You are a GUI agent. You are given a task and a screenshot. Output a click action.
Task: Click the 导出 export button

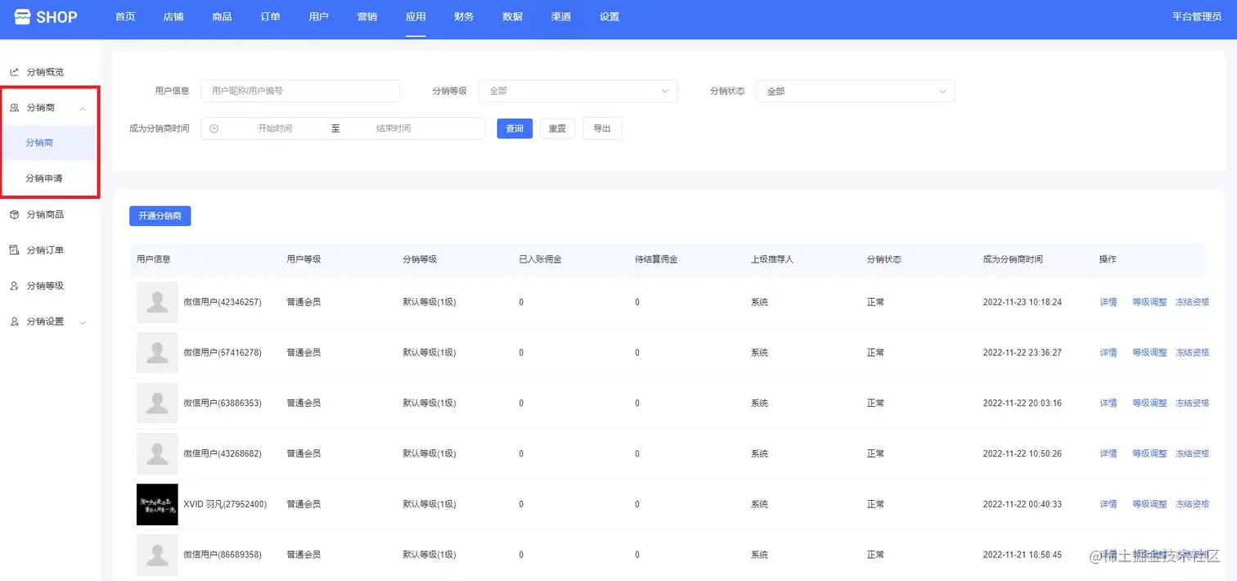602,128
